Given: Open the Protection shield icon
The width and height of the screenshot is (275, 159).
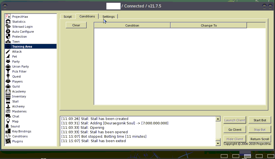Looking at the screenshot, I should coord(8,37).
